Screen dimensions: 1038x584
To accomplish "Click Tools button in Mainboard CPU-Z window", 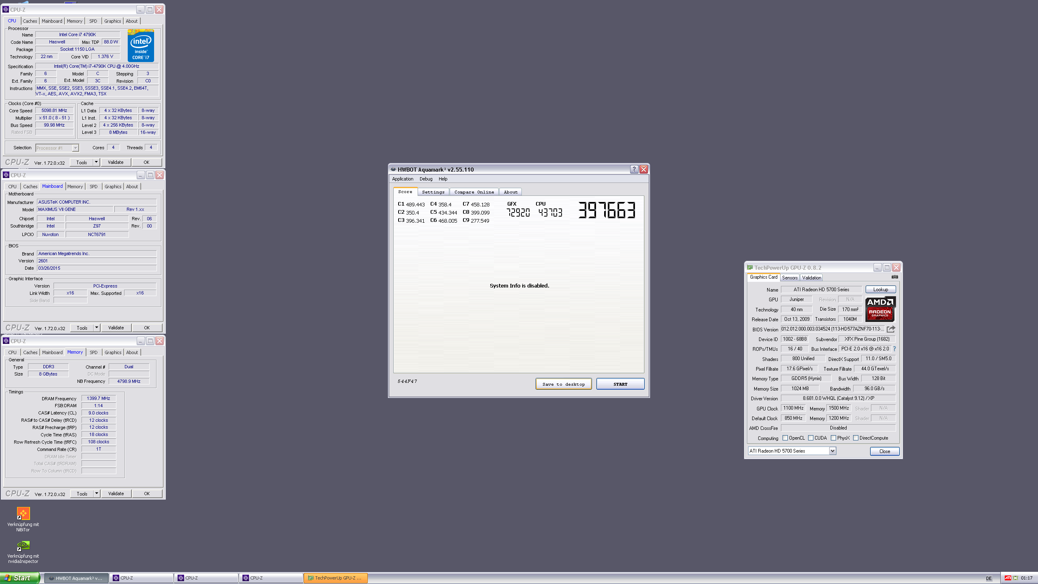I will [x=82, y=328].
